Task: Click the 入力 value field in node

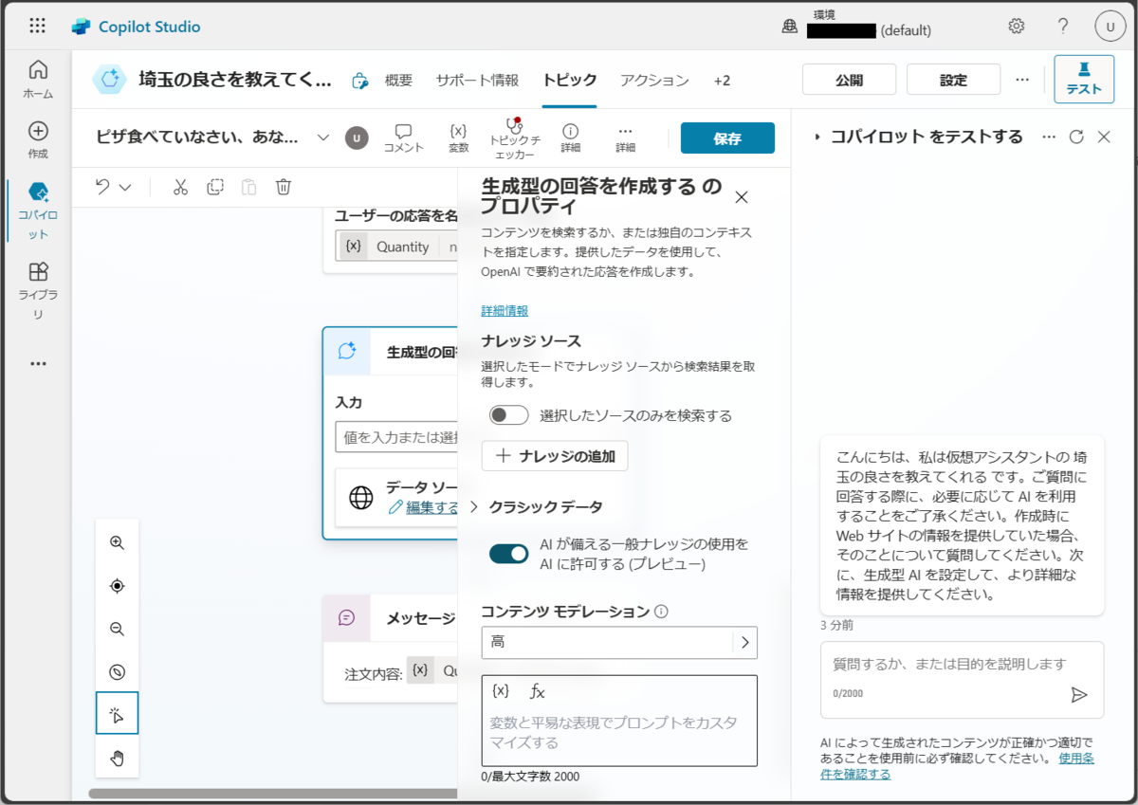Action: tap(396, 437)
